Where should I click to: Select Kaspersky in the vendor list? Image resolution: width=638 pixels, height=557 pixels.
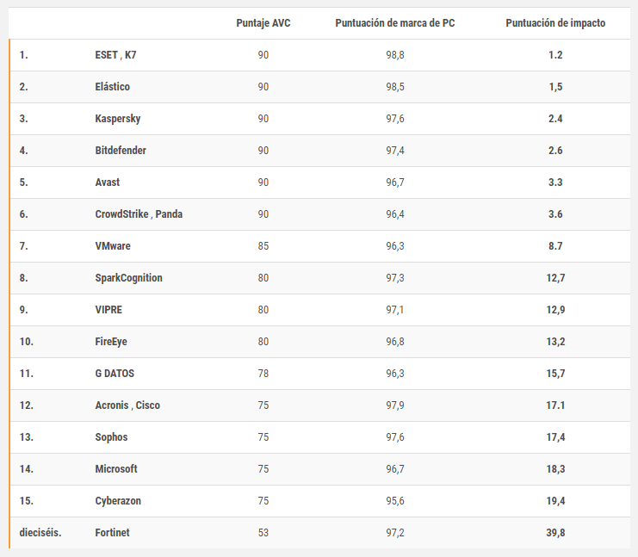[x=118, y=119]
